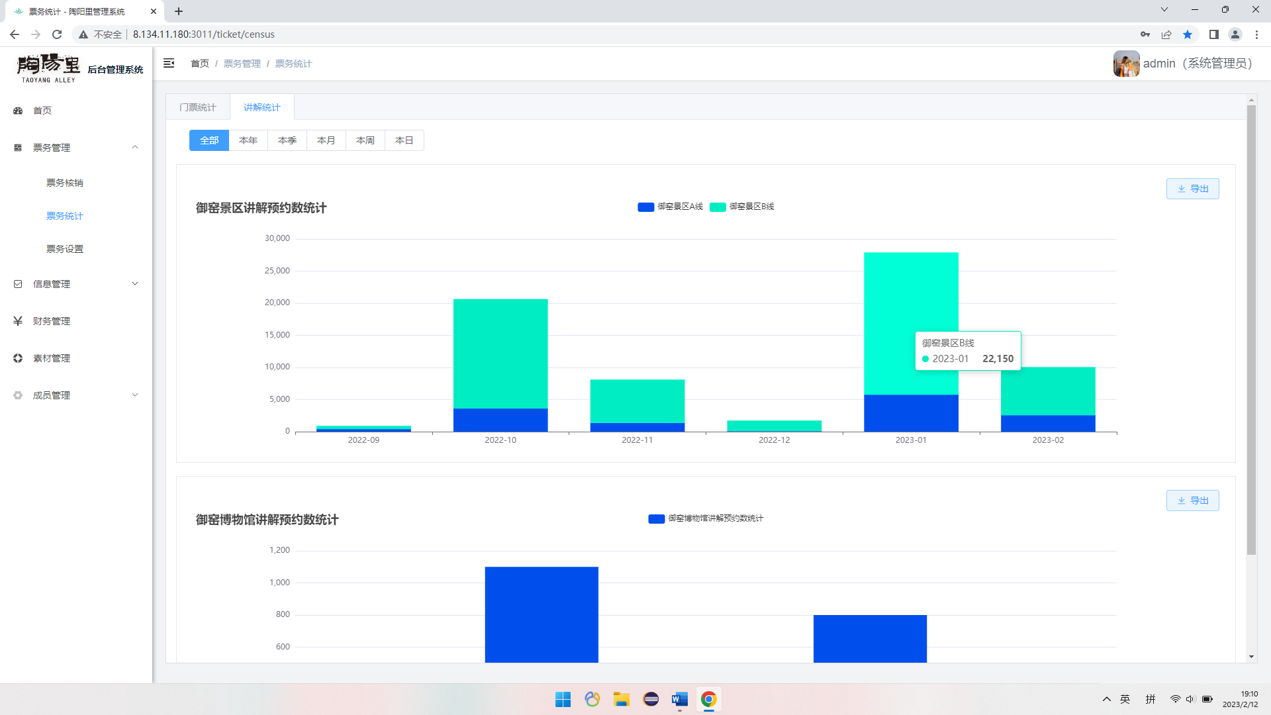
Task: Switch to the 门票统计 tab
Action: click(x=198, y=107)
